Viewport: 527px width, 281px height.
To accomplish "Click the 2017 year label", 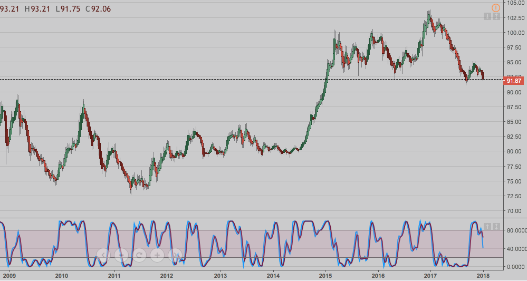I will [430, 276].
